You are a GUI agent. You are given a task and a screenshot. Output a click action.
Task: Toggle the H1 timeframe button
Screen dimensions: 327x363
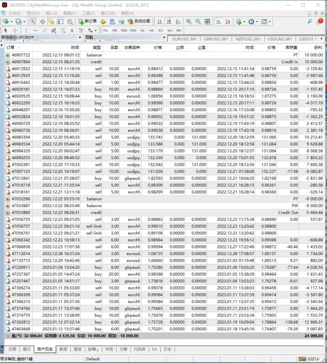pyautogui.click(x=142, y=31)
